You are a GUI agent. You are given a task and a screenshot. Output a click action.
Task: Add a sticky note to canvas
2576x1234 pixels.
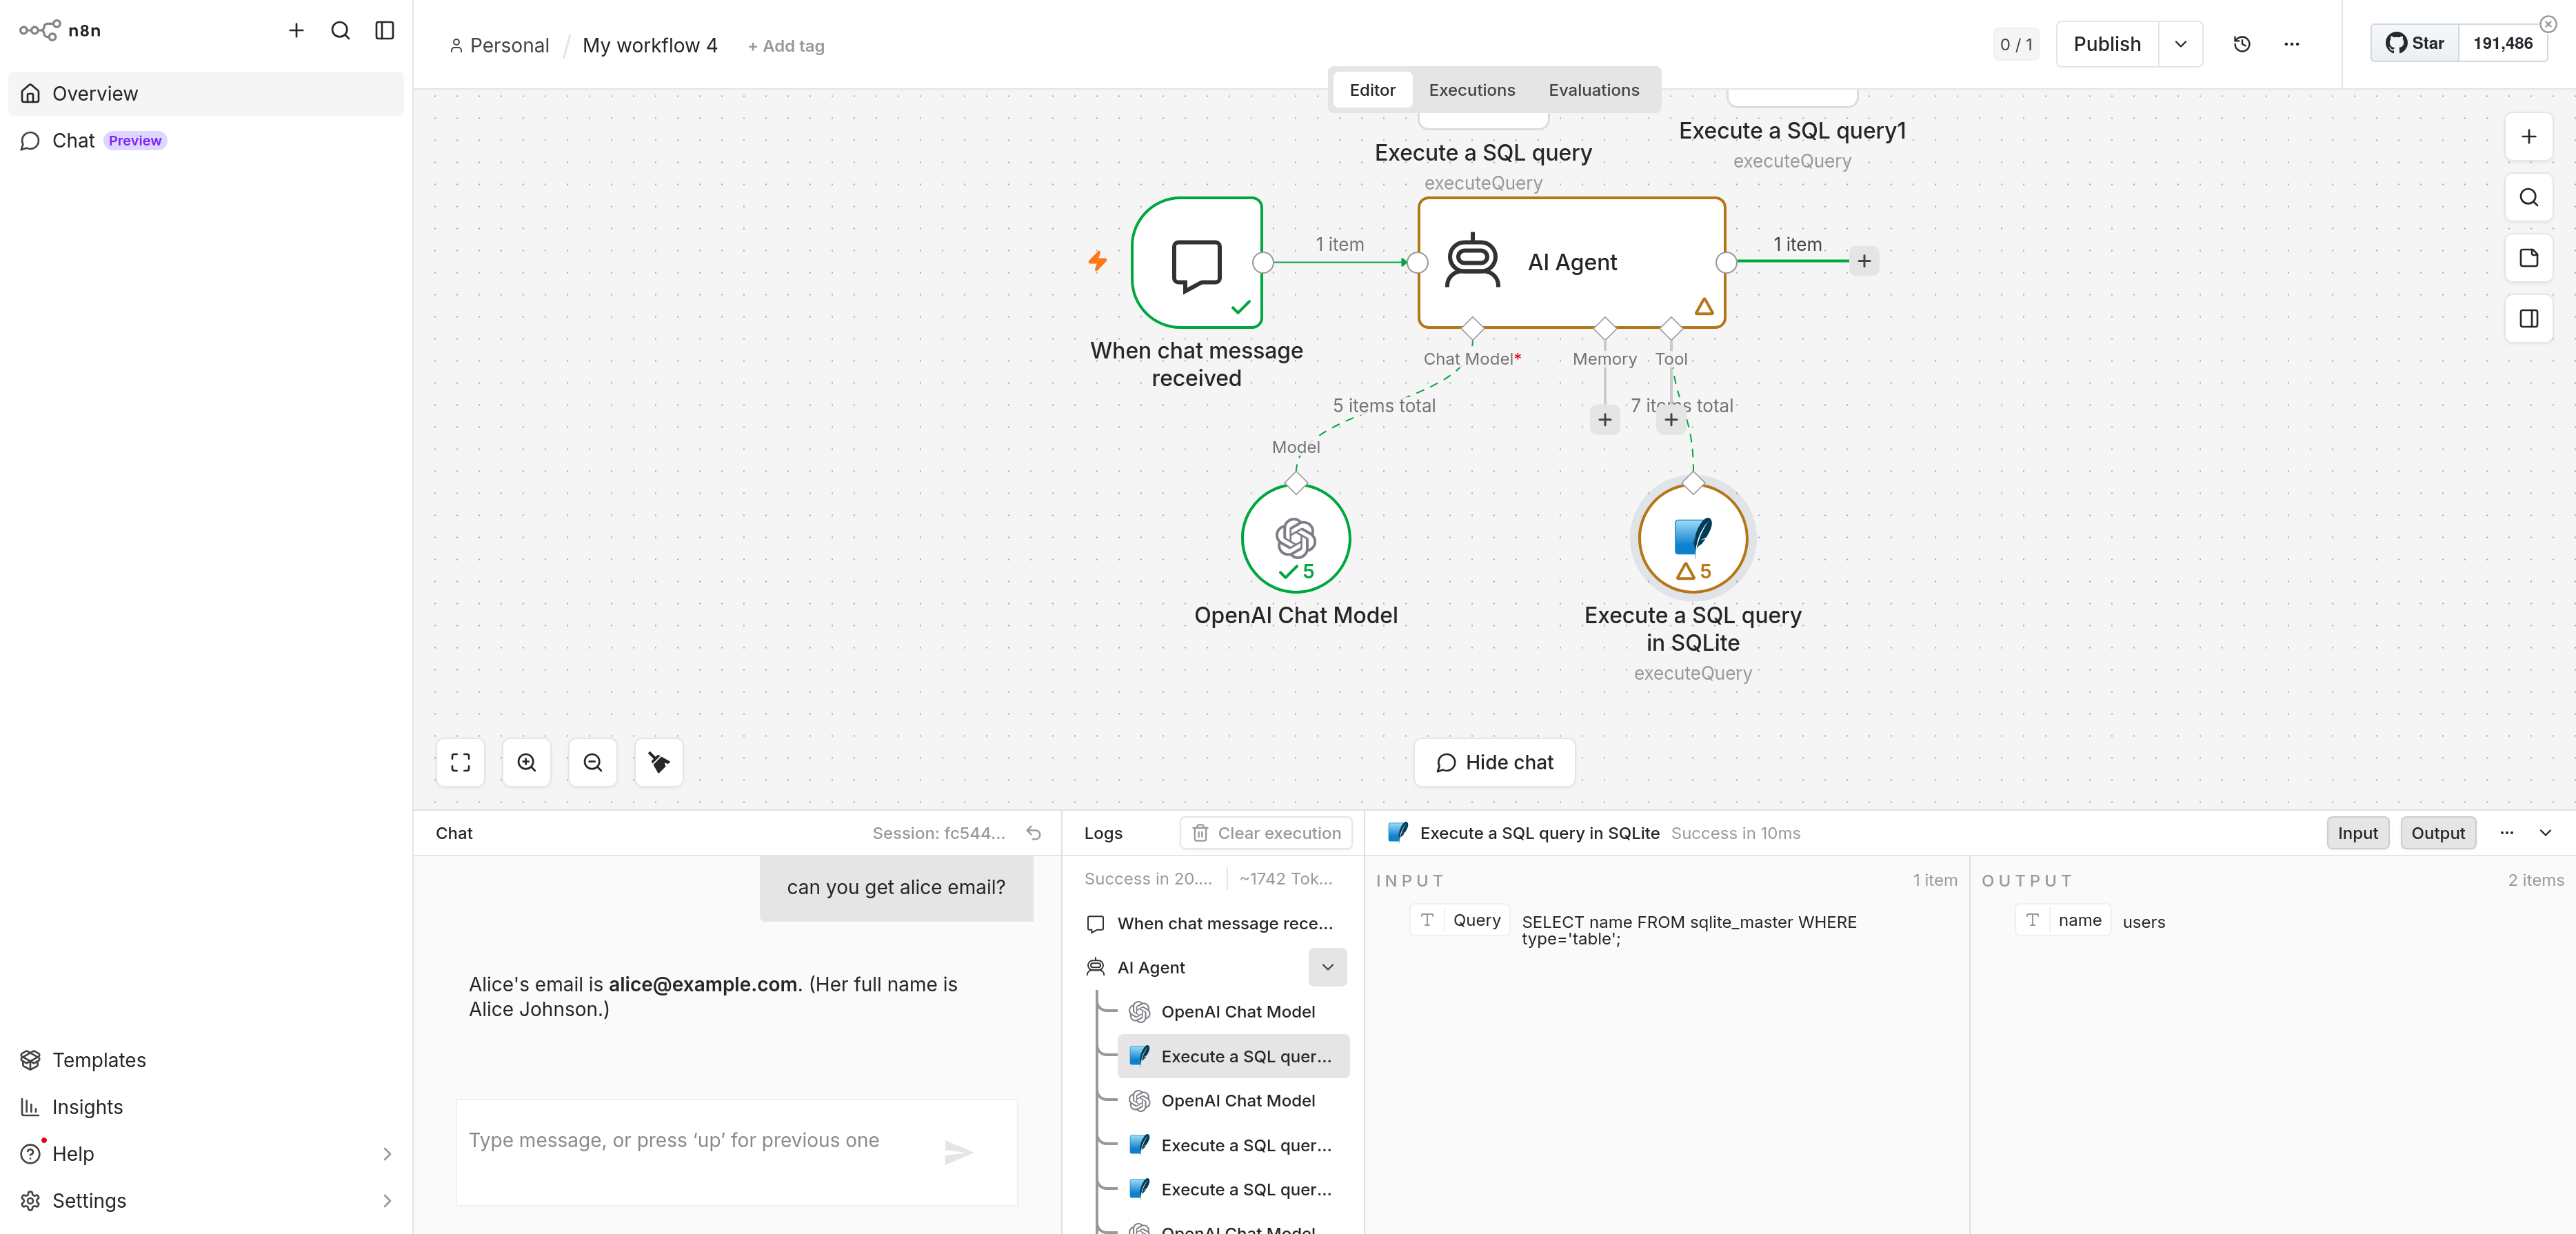point(2528,258)
